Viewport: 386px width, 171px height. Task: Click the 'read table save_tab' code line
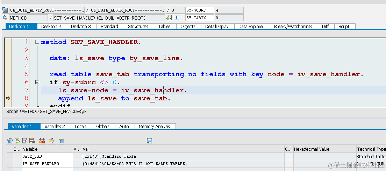pos(206,74)
